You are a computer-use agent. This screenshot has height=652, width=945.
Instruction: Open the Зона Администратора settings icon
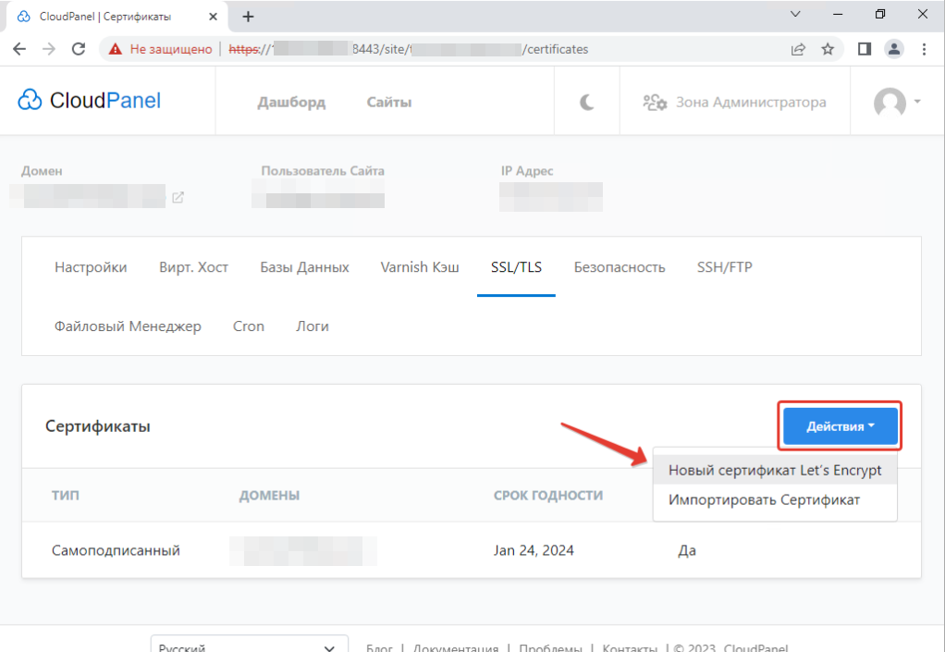coord(655,103)
